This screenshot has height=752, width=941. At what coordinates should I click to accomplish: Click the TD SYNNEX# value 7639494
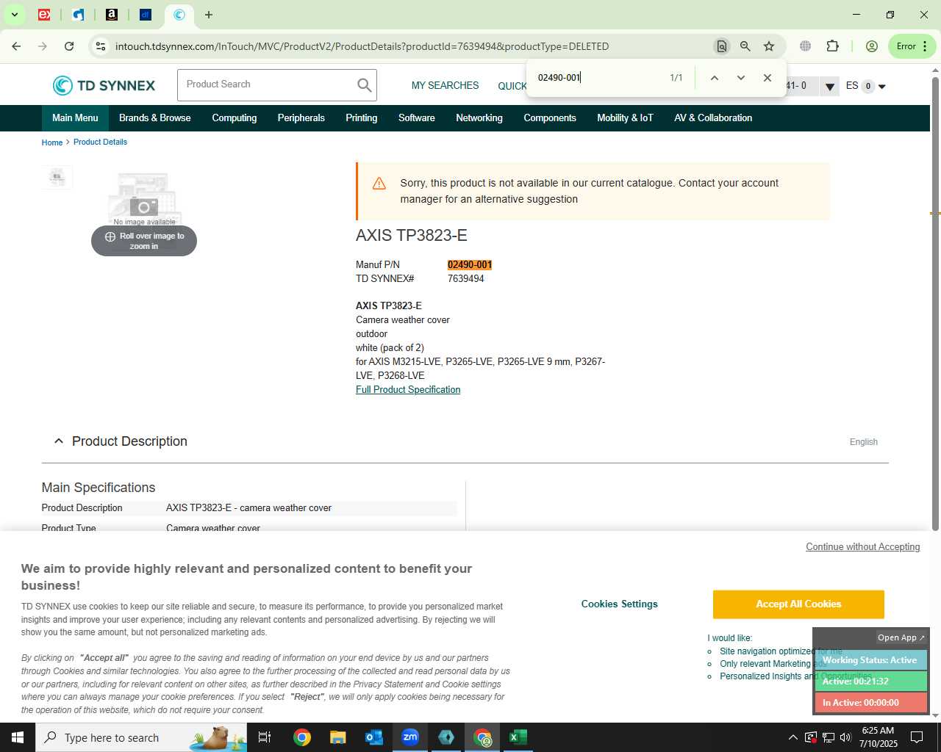click(x=466, y=279)
